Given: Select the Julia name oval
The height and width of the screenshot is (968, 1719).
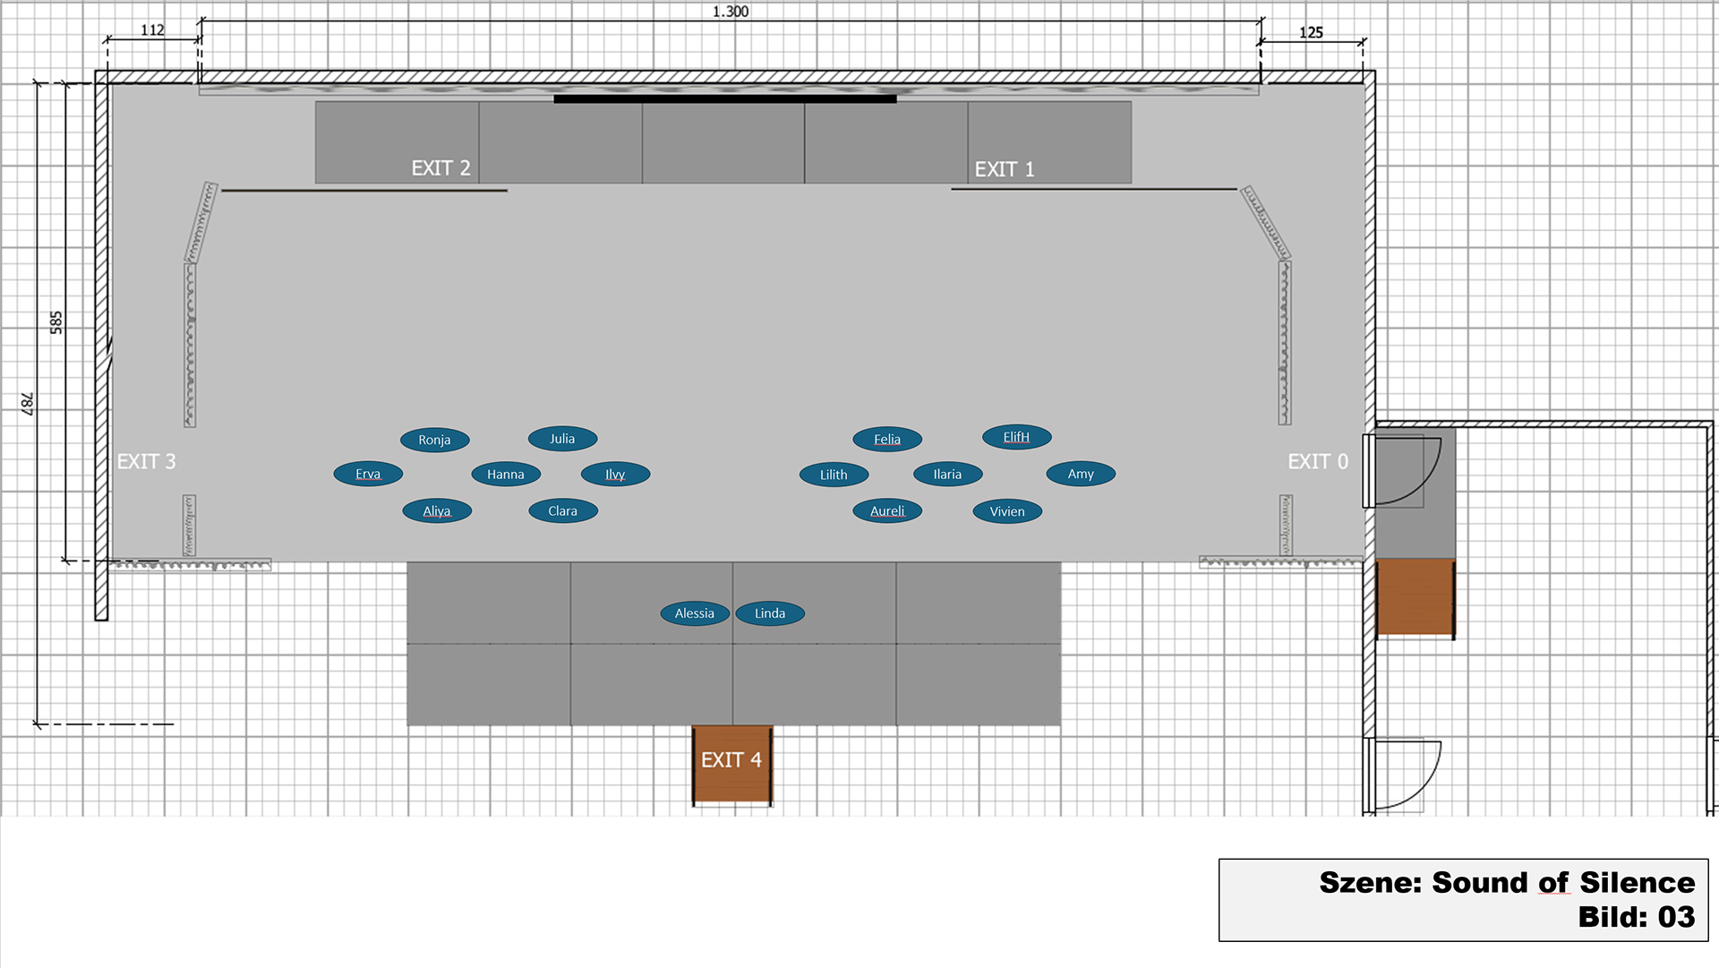Looking at the screenshot, I should pyautogui.click(x=562, y=439).
